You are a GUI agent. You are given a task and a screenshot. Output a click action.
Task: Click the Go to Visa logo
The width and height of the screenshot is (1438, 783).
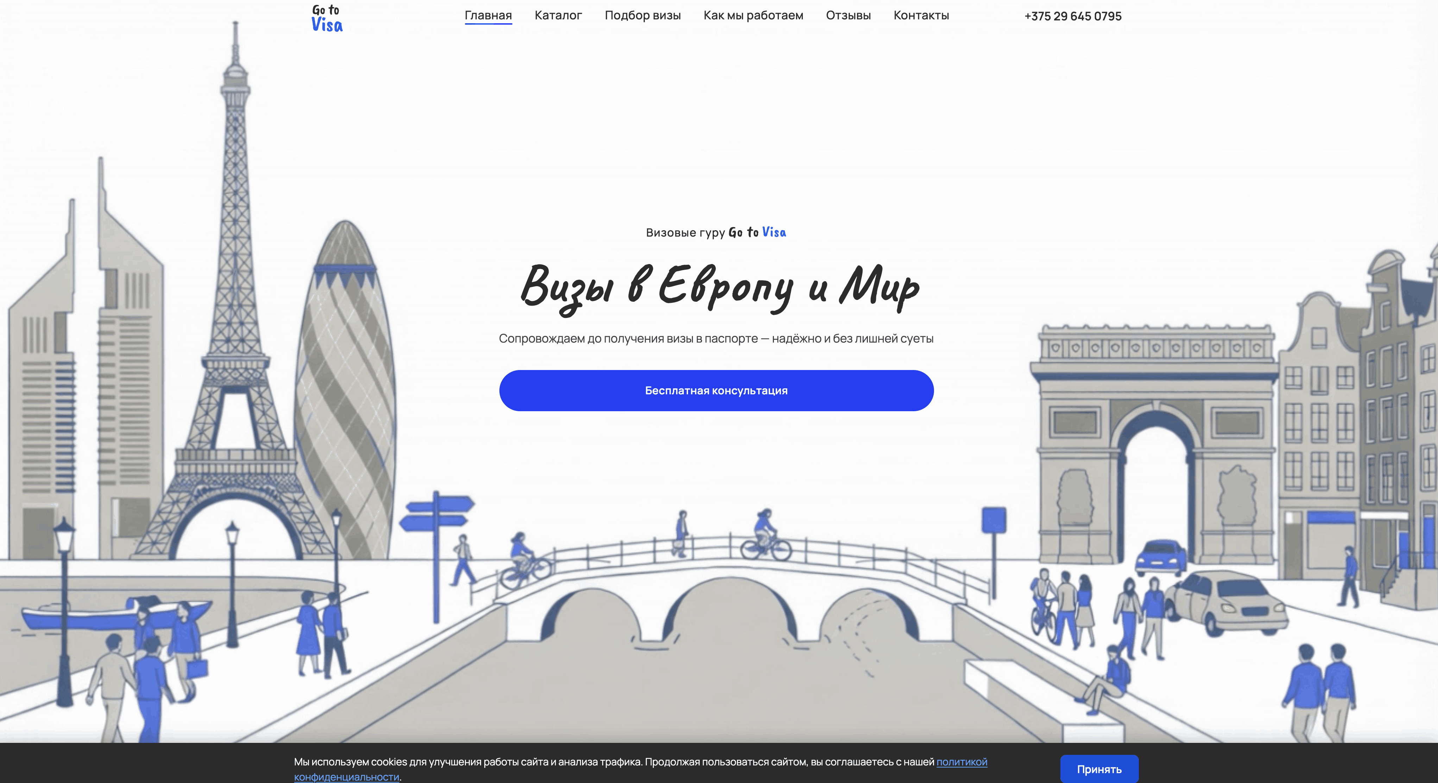(x=327, y=18)
